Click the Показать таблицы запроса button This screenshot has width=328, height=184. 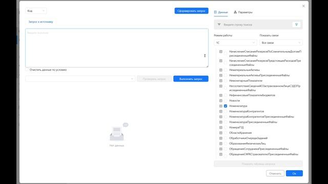tap(258, 164)
